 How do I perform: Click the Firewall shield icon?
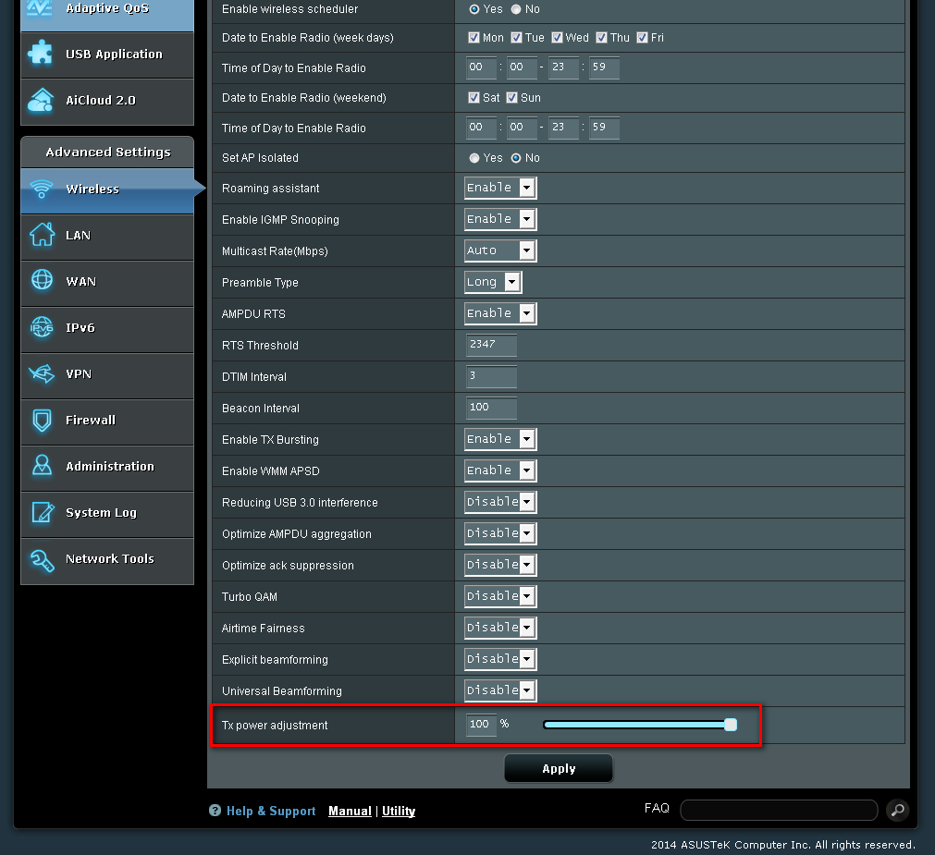42,421
